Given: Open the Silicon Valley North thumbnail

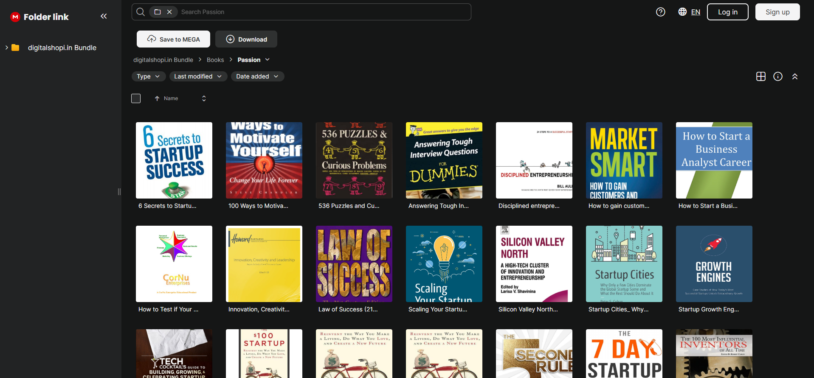Looking at the screenshot, I should [534, 264].
